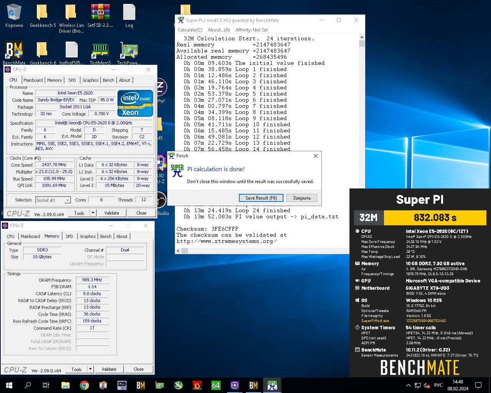
Task: Switch to CPU tab in bottom CPU-Z window
Action: point(11,236)
